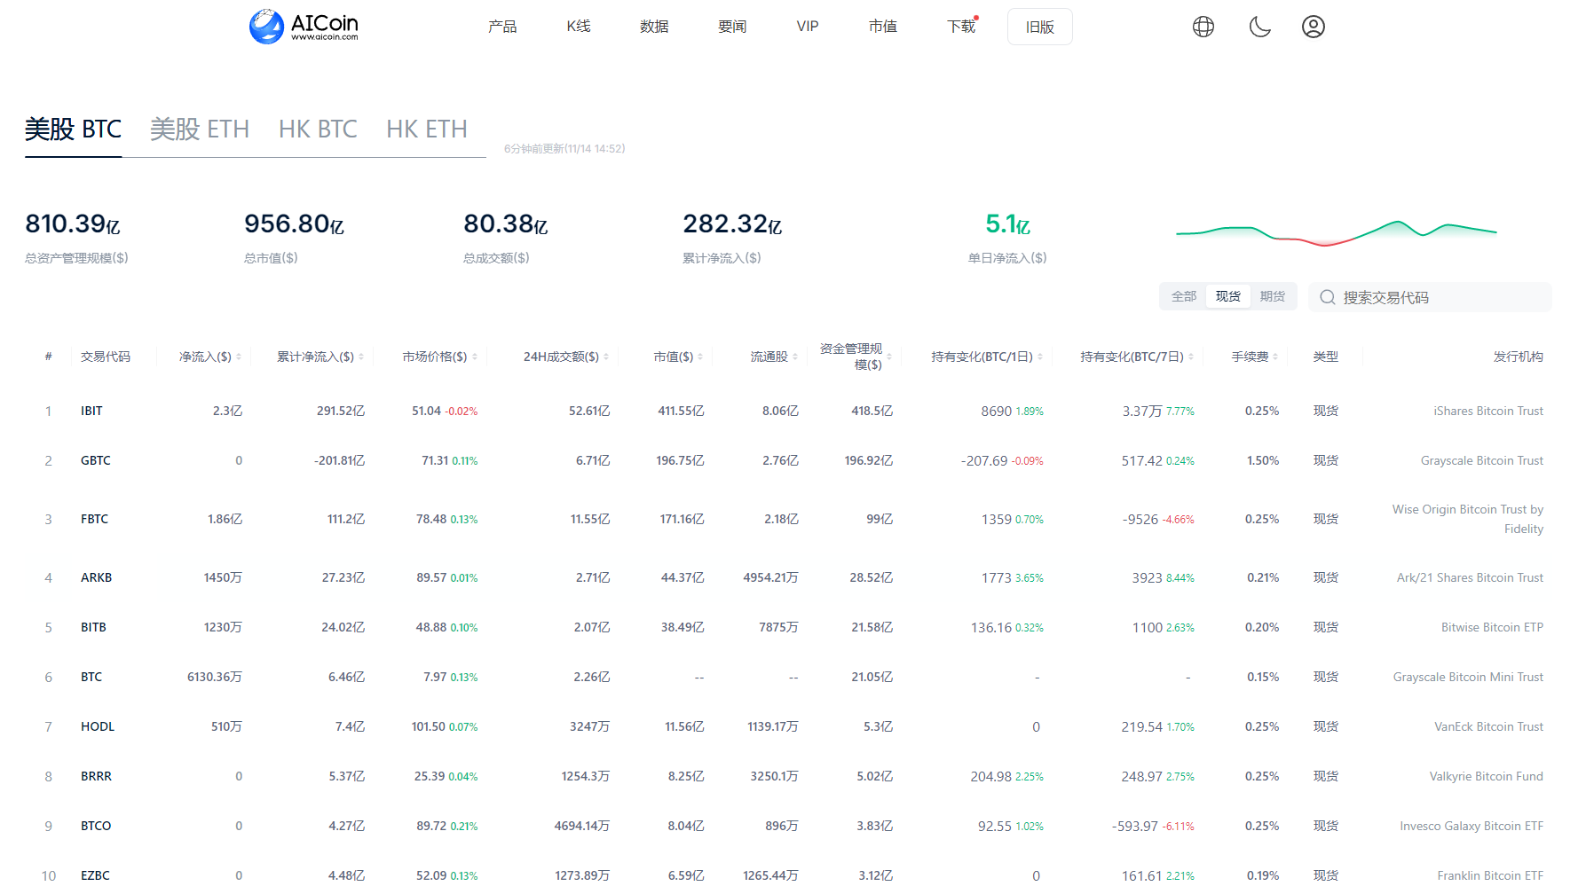Click the 发行机构 column header
The width and height of the screenshot is (1578, 894).
pyautogui.click(x=1518, y=357)
